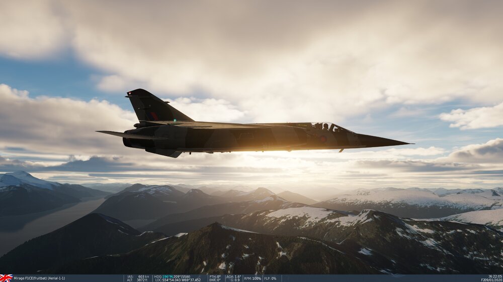Click the AOA angle of attack value
Image resolution: width=503 pixels, height=282 pixels.
234,276
